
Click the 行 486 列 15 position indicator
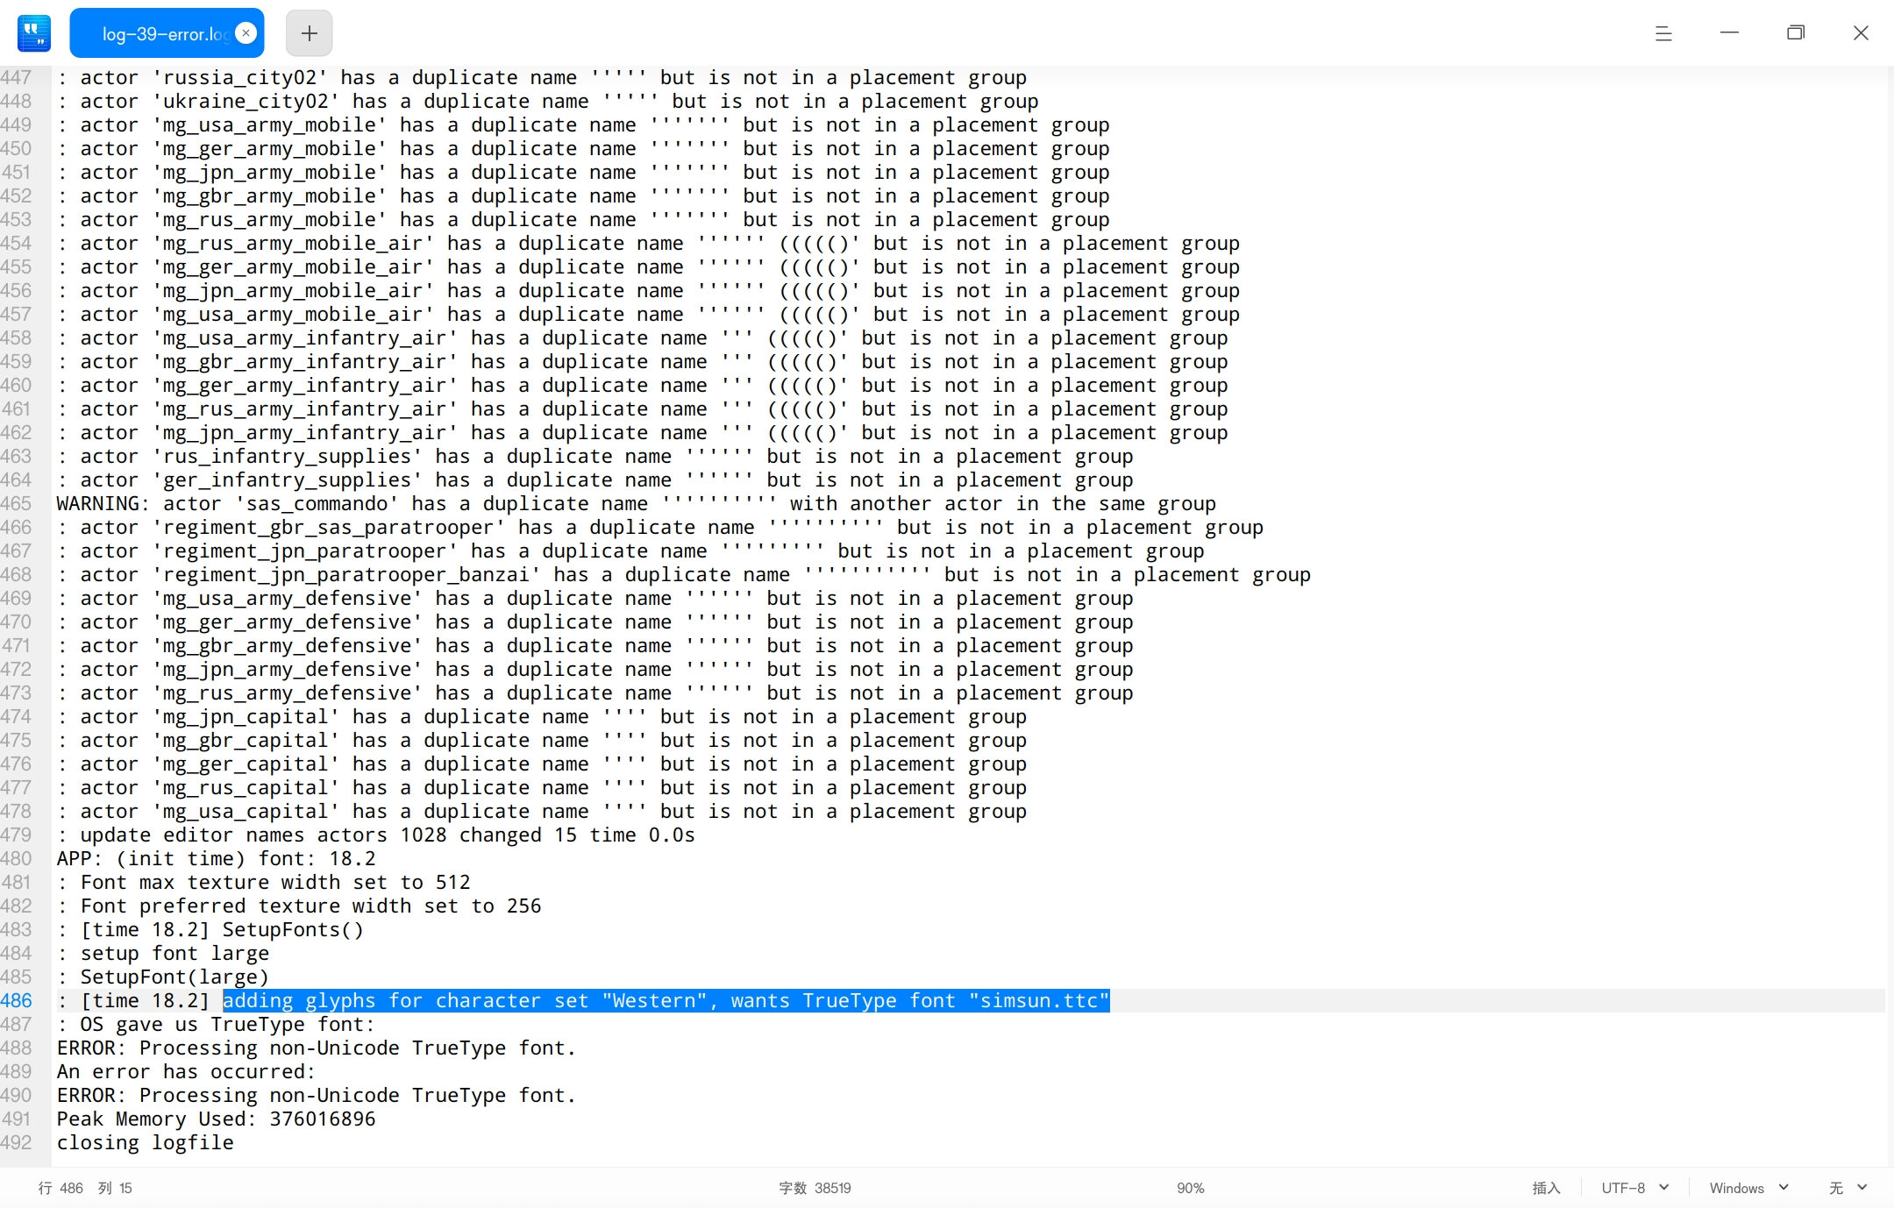[85, 1188]
